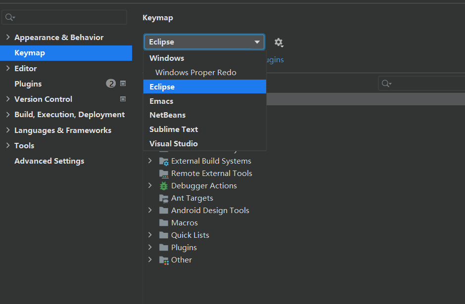Viewport: 465px width, 304px height.
Task: Select Windows Proper Redo keymap
Action: coord(205,72)
